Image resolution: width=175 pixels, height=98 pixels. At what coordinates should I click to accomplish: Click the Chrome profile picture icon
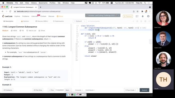click(x=146, y=11)
